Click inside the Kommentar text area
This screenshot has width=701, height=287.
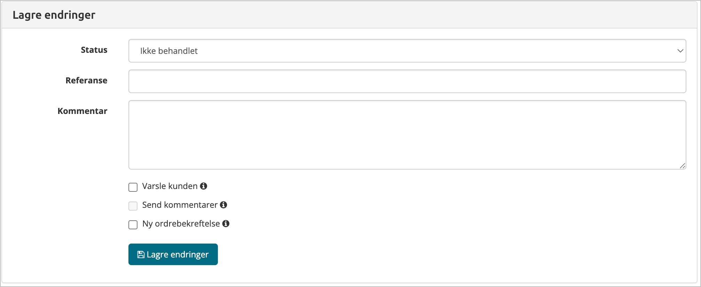click(407, 135)
